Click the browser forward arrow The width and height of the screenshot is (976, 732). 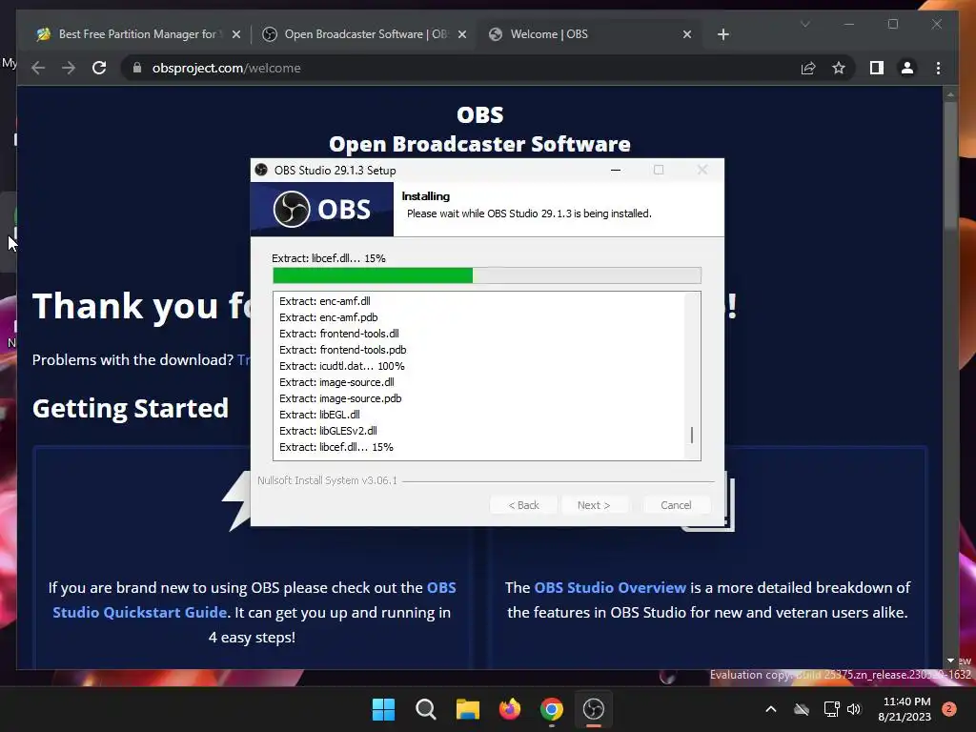click(69, 68)
